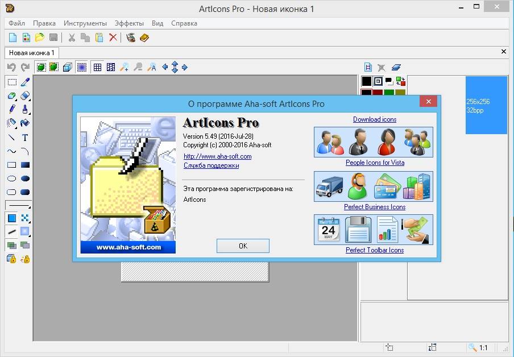Click the right arrow shift image icon
This screenshot has width=514, height=357.
185,67
